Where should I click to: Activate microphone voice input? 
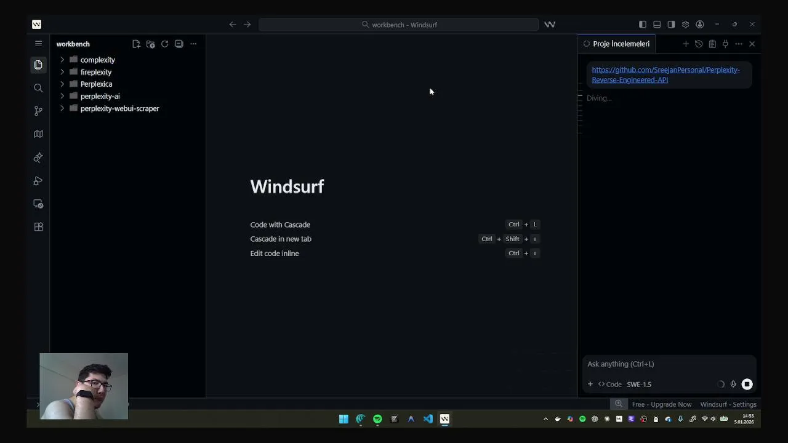coord(733,384)
